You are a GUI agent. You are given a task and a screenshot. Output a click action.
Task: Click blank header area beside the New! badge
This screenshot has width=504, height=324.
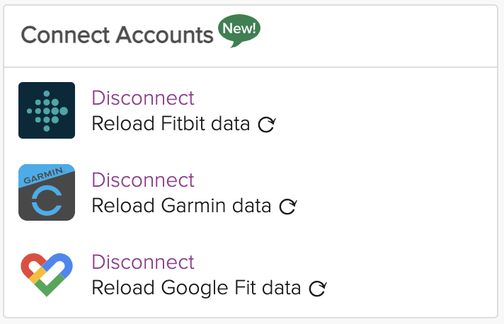tap(376, 35)
